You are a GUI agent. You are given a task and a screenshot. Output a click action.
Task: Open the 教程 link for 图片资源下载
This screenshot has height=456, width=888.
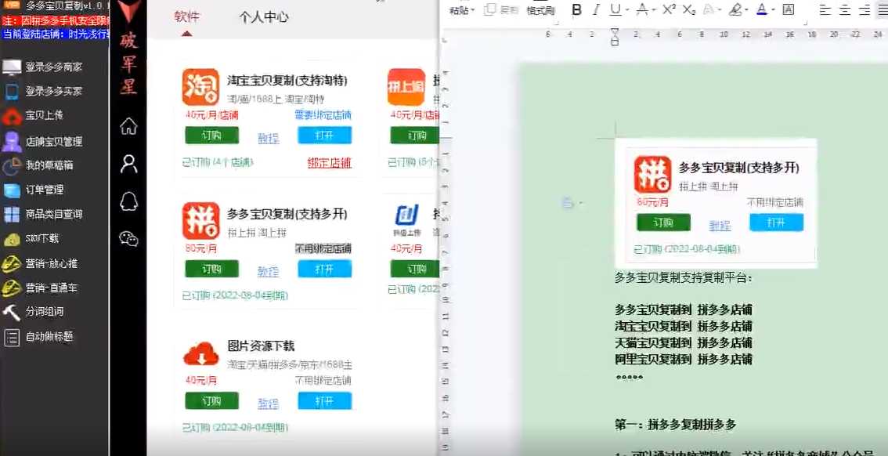tap(269, 404)
